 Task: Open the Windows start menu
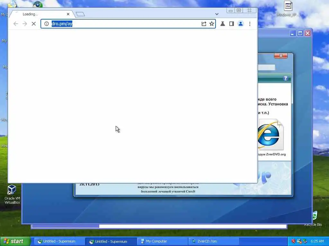[15, 241]
